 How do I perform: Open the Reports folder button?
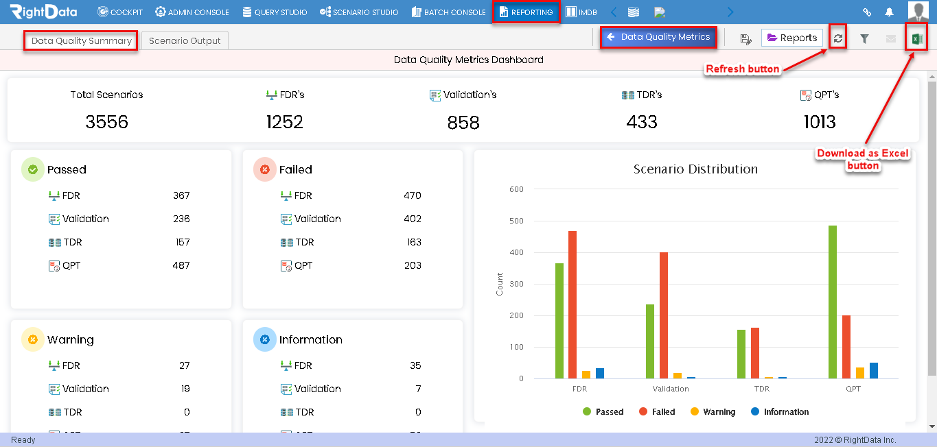[792, 38]
